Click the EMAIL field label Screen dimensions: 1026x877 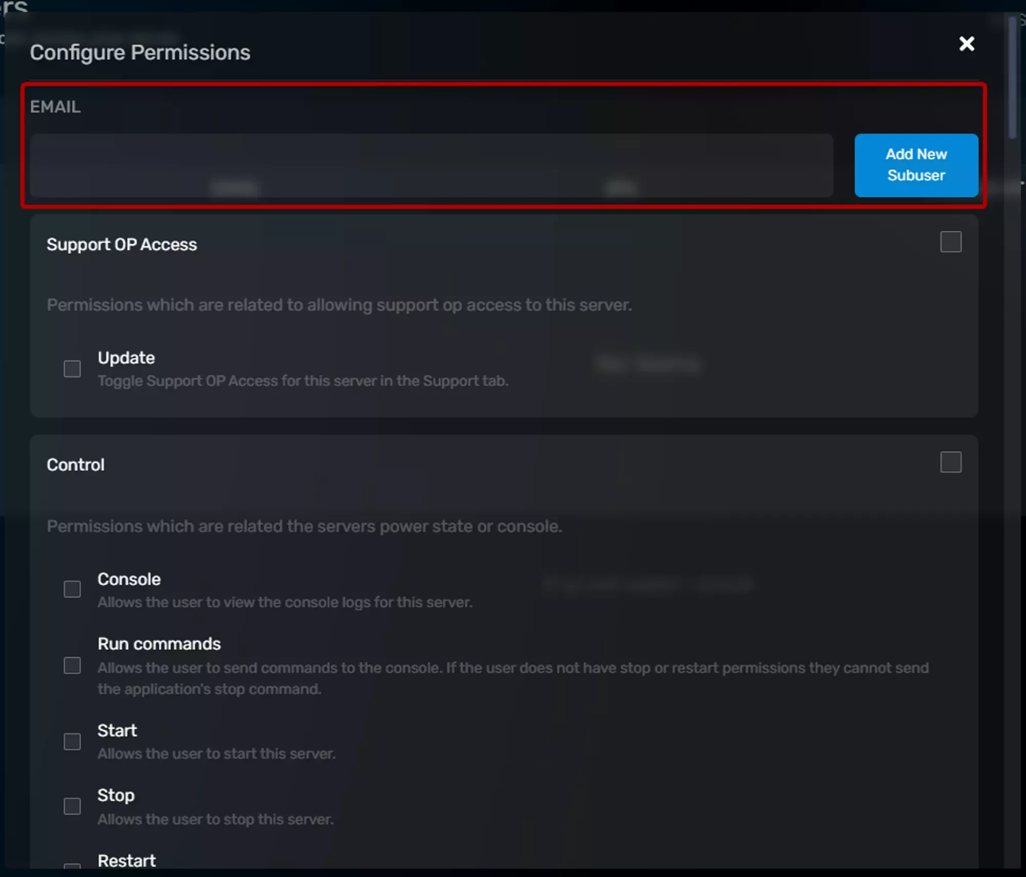click(55, 107)
